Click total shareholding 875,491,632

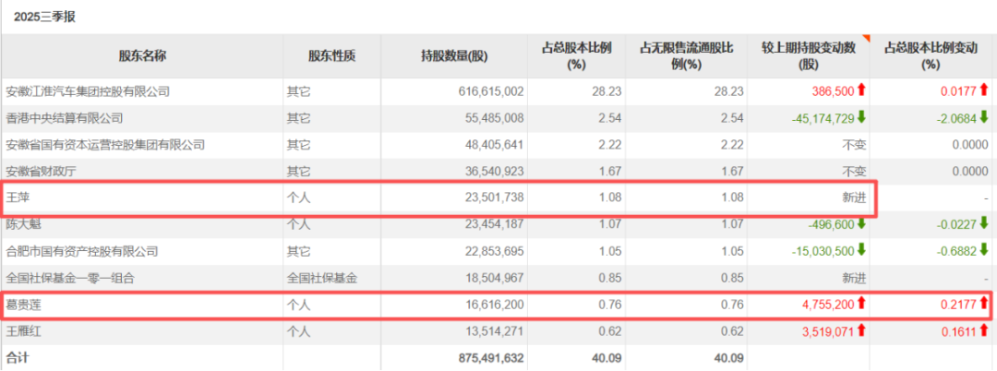pyautogui.click(x=489, y=358)
